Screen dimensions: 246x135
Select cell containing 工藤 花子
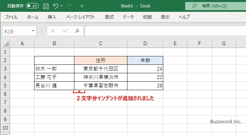click(x=54, y=77)
